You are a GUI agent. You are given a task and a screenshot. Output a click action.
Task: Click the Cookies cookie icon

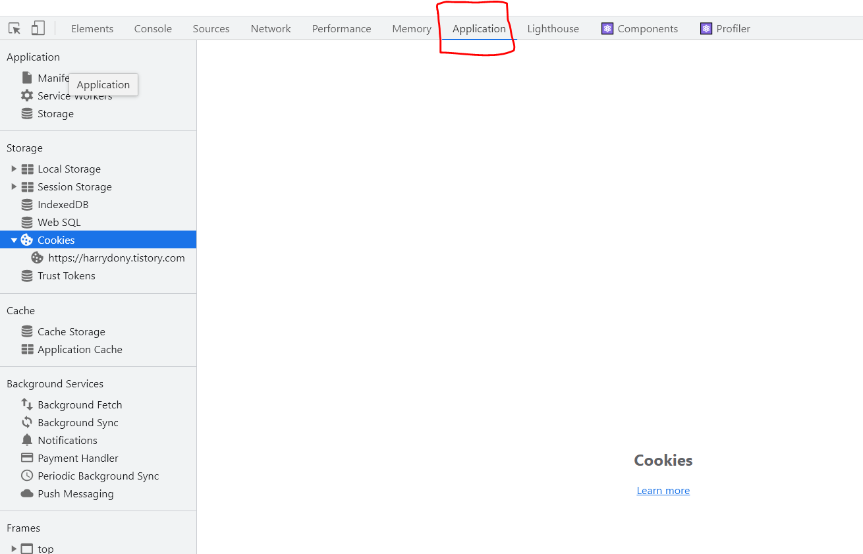pos(27,240)
